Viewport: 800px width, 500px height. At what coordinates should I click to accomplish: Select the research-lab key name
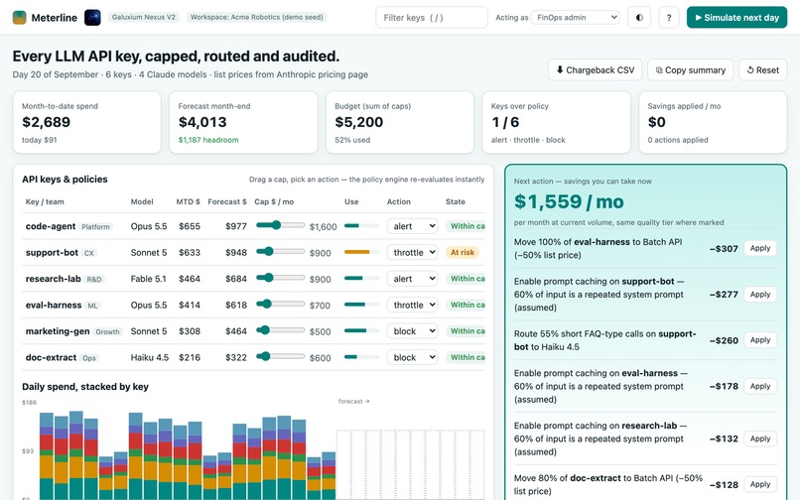click(53, 279)
